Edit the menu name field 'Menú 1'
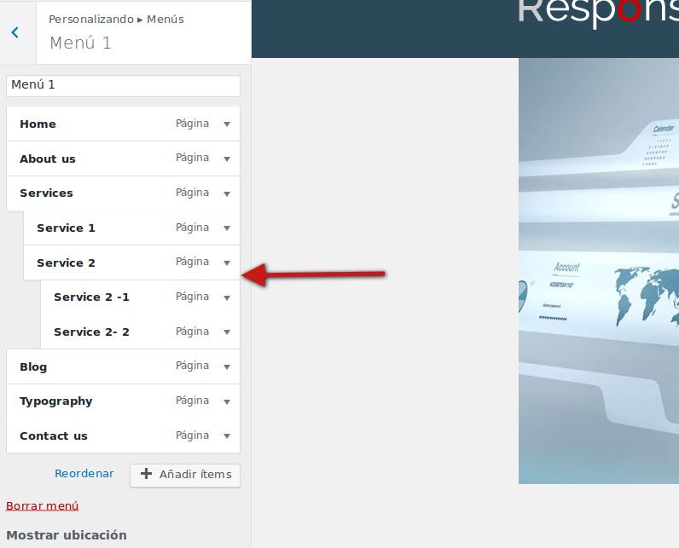Viewport: 679px width, 548px height. click(123, 85)
